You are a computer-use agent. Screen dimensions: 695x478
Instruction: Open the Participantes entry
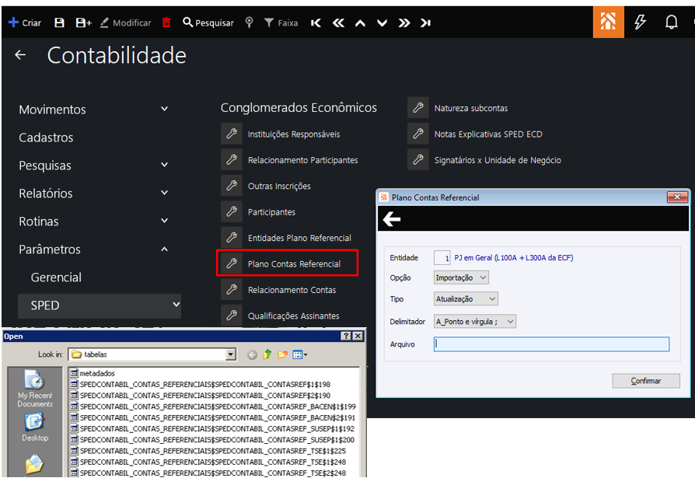(271, 211)
